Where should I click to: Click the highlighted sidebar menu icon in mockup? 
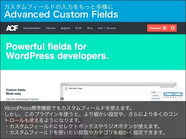pos(62,98)
